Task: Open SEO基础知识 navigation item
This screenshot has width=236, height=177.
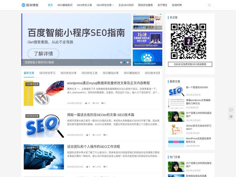Action: click(65, 5)
